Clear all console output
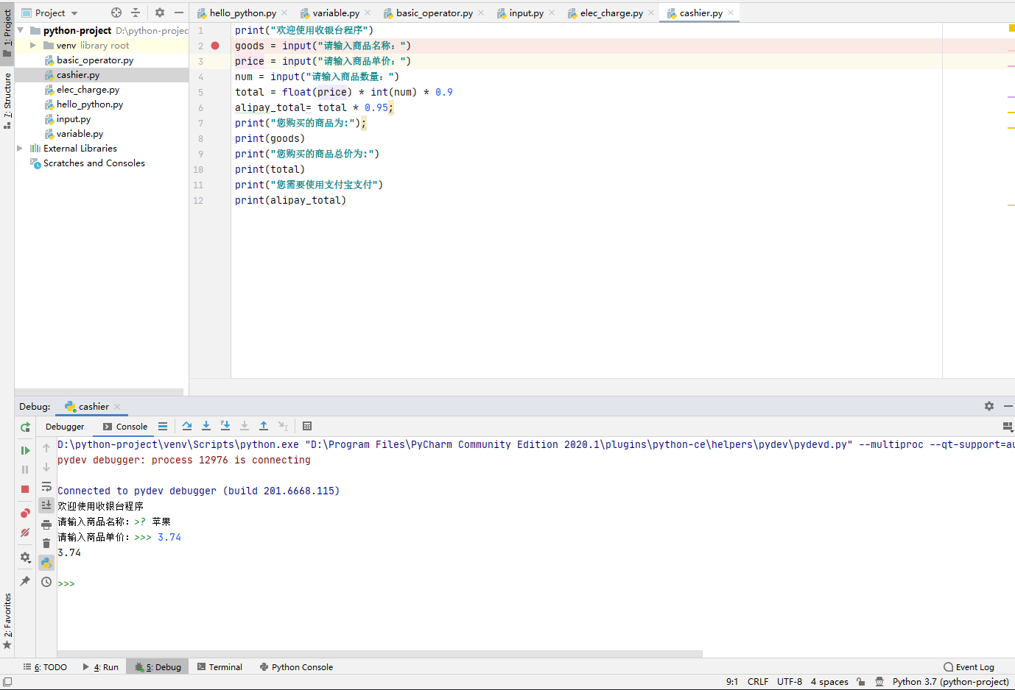This screenshot has width=1015, height=690. point(46,544)
